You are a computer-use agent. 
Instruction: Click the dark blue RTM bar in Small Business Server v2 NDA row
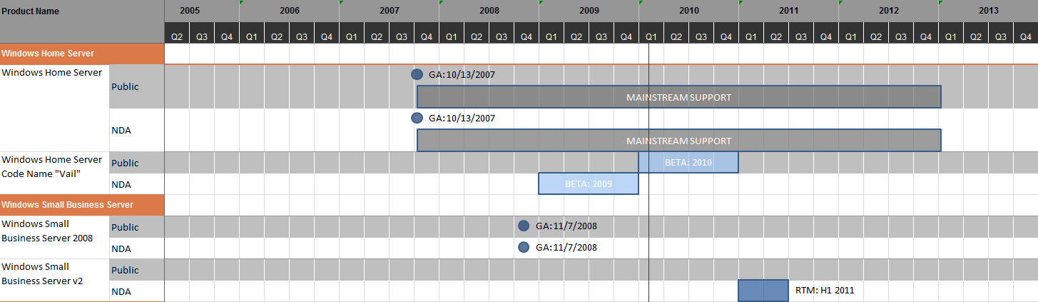(x=763, y=291)
